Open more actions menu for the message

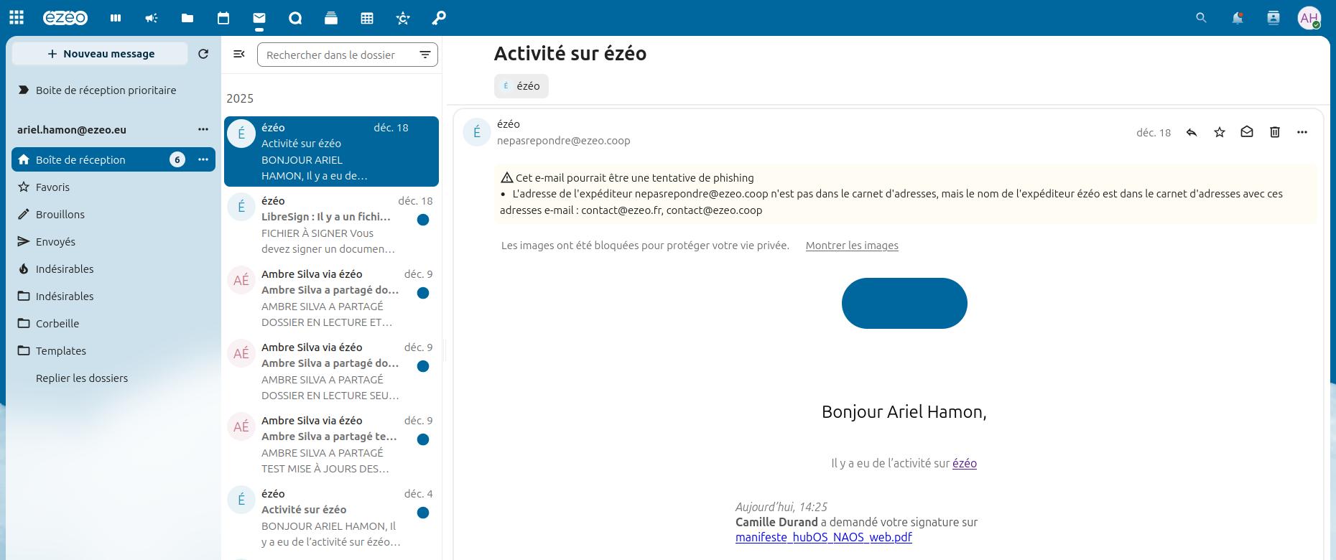(1302, 132)
